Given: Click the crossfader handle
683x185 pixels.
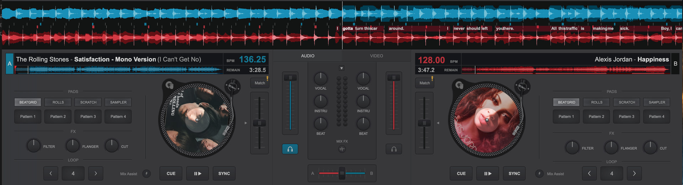Looking at the screenshot, I should tap(342, 173).
